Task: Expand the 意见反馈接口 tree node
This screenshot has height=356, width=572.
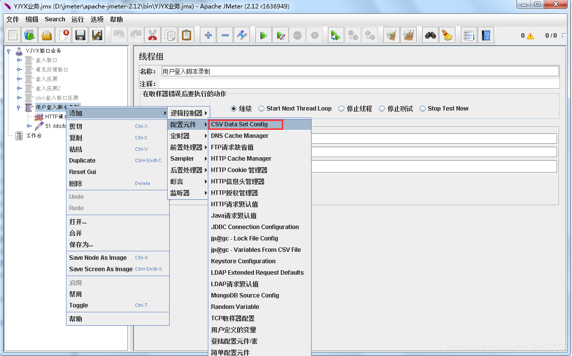Action: click(19, 69)
